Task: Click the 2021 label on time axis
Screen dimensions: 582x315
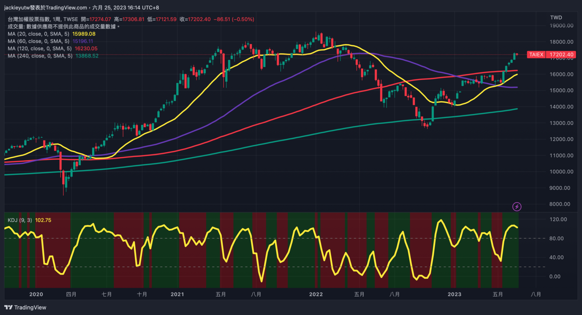Action: (177, 294)
